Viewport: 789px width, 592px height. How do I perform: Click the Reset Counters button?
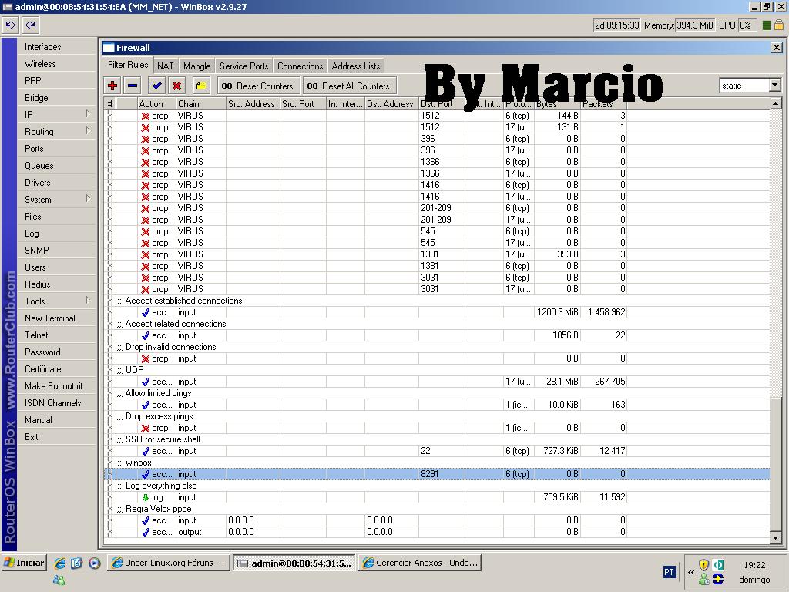(x=259, y=86)
